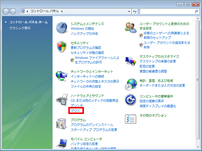Click Windows の開始 link

coord(82,28)
